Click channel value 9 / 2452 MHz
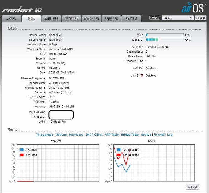 pos(57,78)
